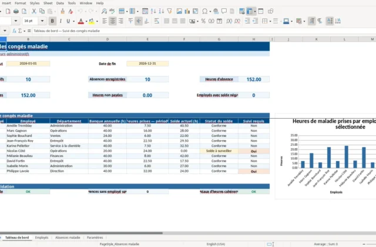Insert an image via toolbar

(179, 11)
